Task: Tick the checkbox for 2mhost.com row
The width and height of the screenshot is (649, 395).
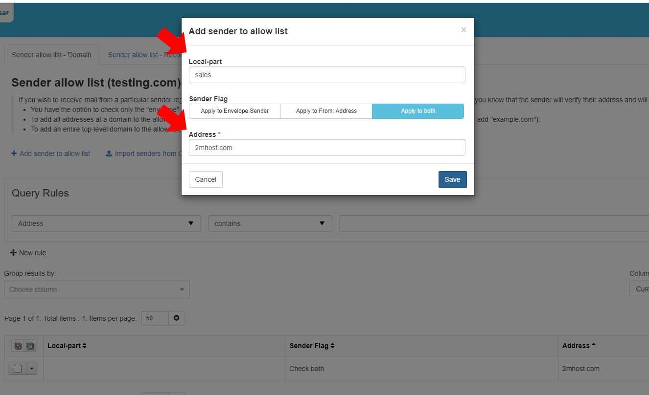Action: [18, 369]
